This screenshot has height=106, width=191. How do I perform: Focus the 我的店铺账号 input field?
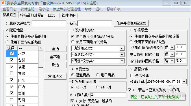[49, 23]
